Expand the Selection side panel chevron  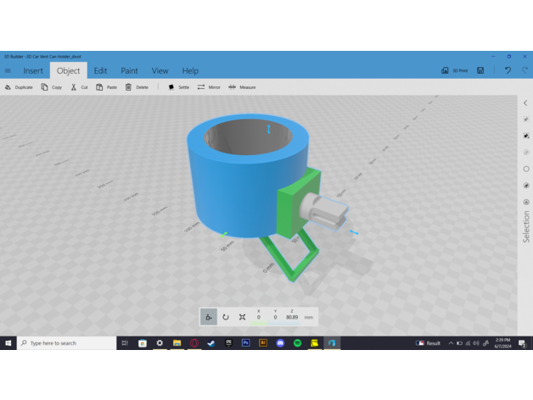click(525, 103)
